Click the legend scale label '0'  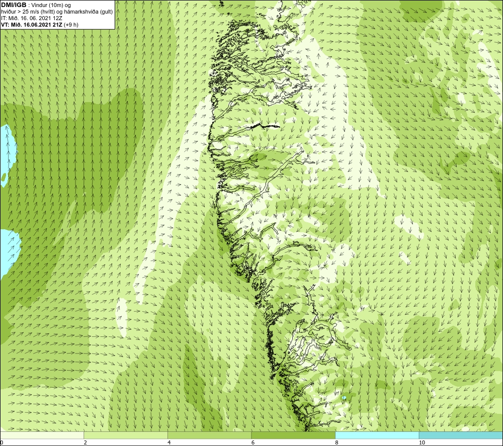[2, 443]
